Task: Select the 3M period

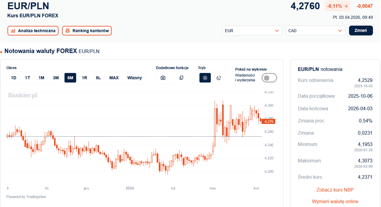Action: click(56, 78)
